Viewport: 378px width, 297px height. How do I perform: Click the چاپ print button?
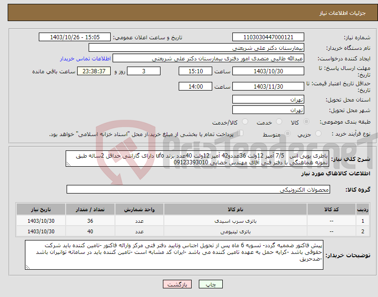pos(211,285)
